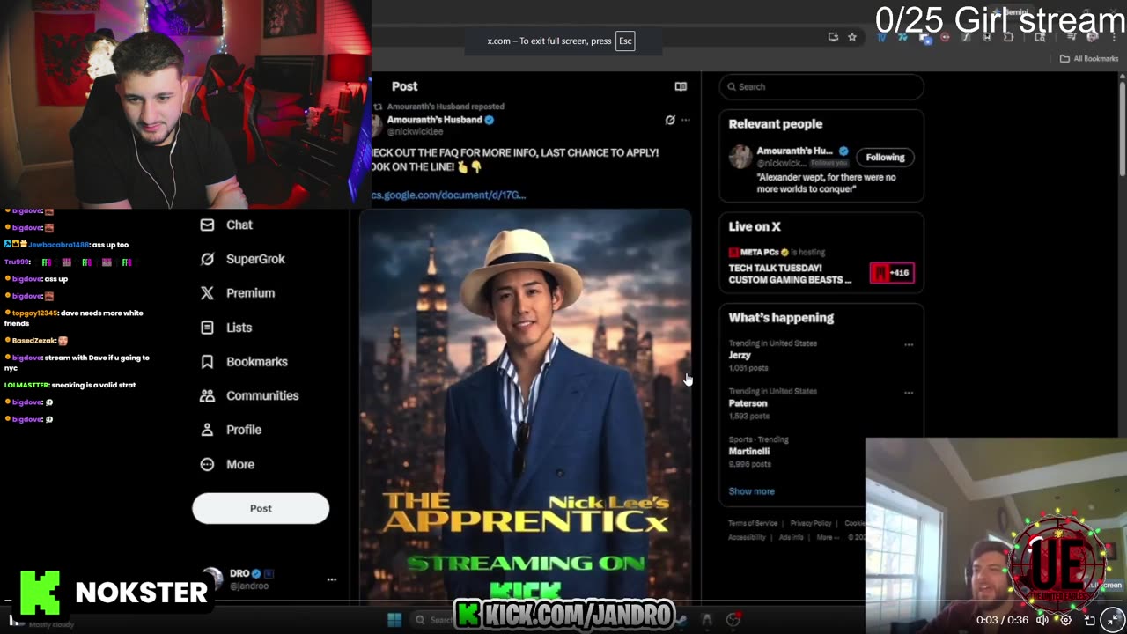Open the post's more options dots
Viewport: 1127px width, 634px height.
[686, 120]
